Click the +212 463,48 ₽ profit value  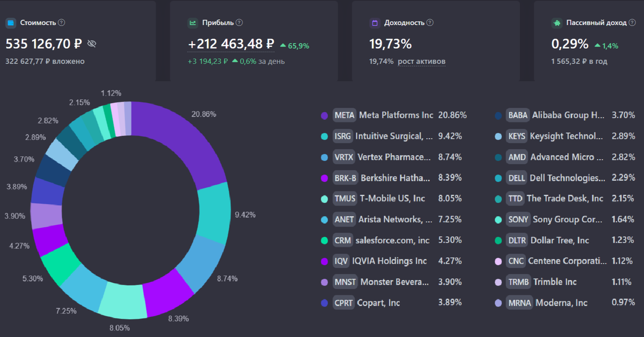231,43
